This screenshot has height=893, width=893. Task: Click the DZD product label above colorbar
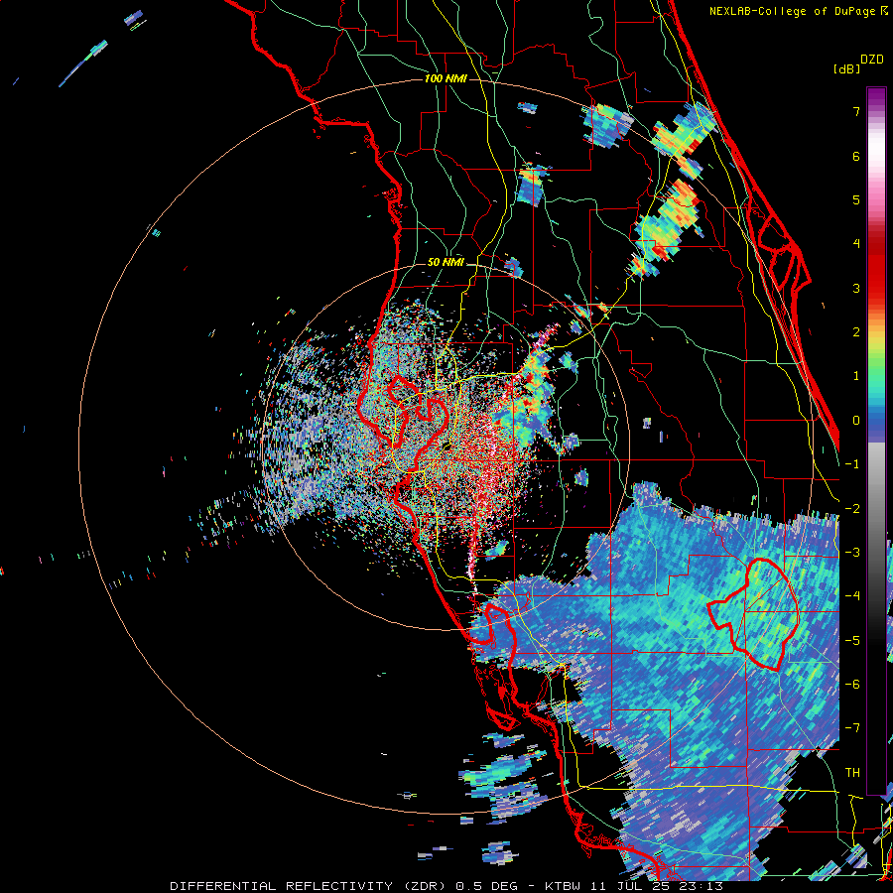pos(872,60)
